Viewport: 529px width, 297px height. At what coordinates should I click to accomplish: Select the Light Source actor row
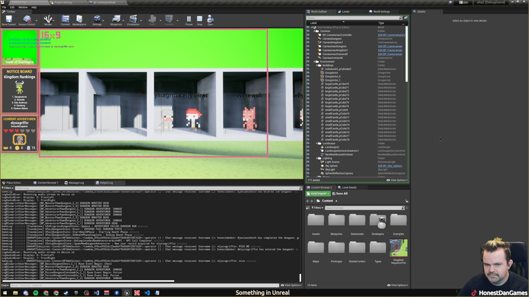(x=356, y=162)
